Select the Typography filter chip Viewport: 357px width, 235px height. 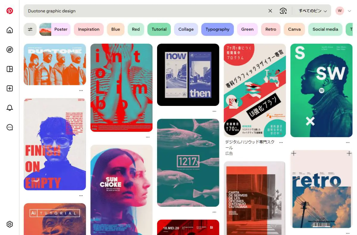pyautogui.click(x=217, y=29)
